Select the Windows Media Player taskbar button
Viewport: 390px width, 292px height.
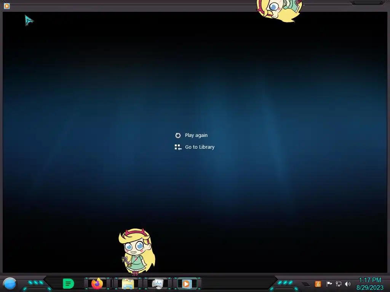pos(187,284)
